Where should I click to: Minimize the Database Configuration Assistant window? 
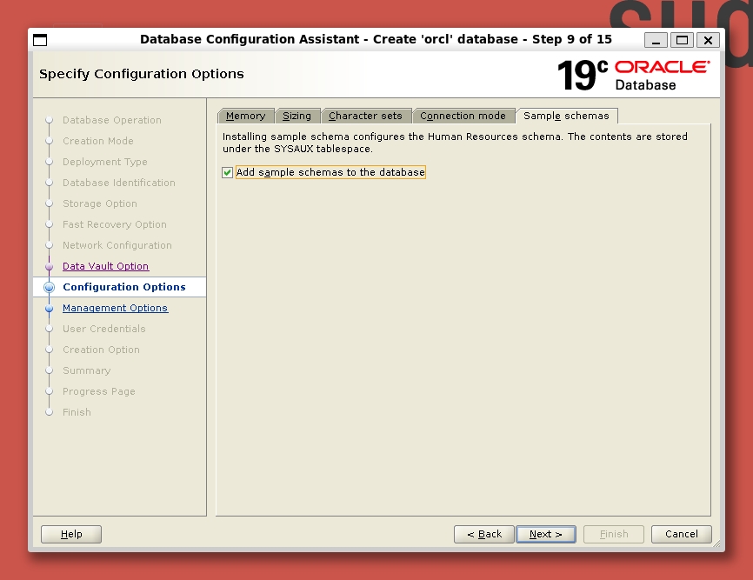click(x=656, y=40)
